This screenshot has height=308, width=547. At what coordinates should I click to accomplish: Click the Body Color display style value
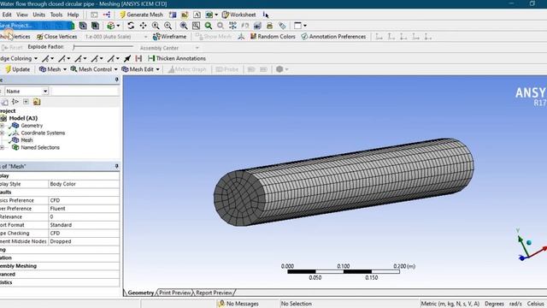pos(84,184)
